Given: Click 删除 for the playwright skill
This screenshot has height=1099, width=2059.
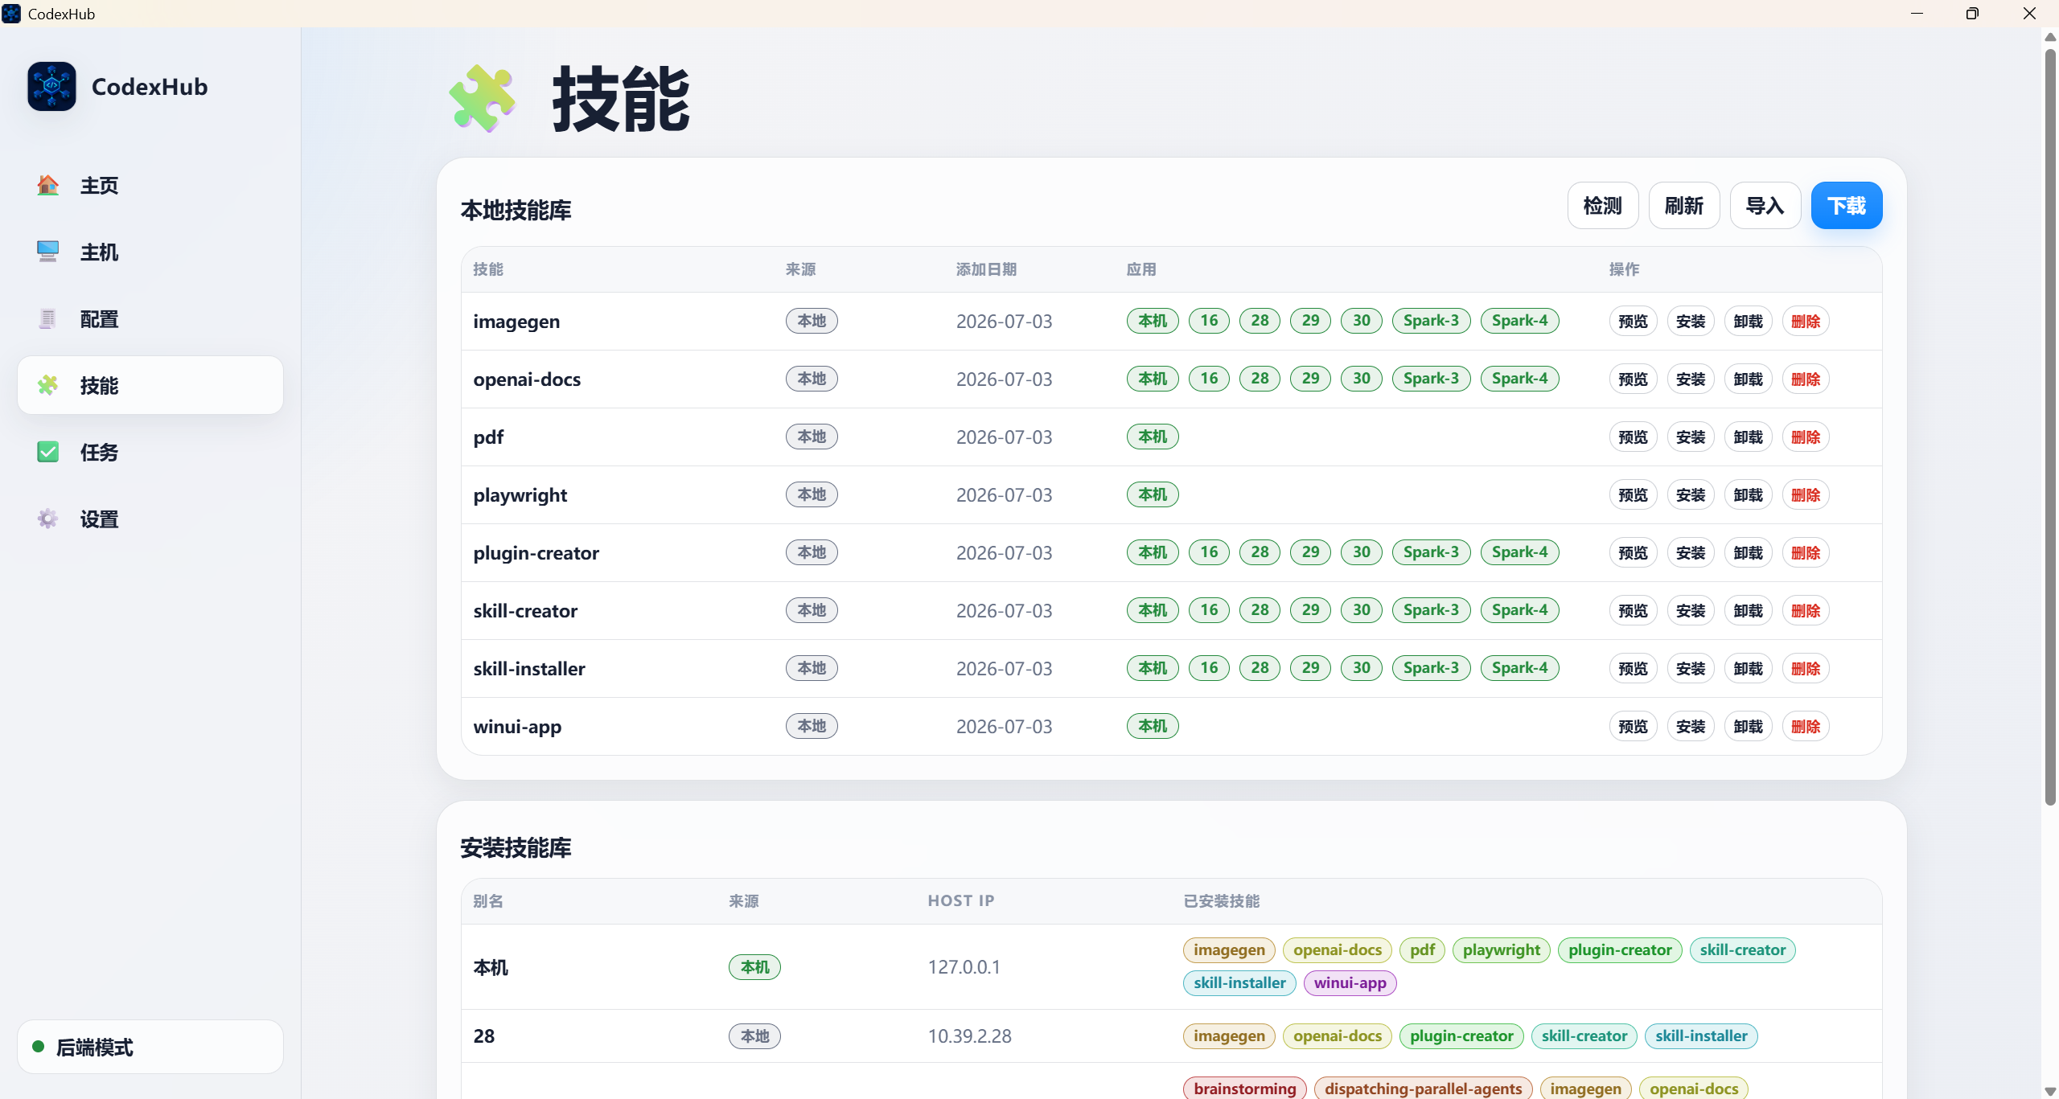Looking at the screenshot, I should pos(1806,495).
